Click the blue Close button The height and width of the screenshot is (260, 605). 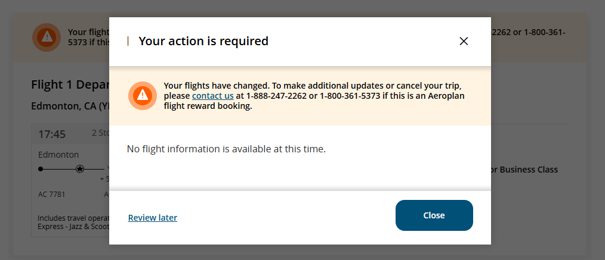pyautogui.click(x=434, y=215)
